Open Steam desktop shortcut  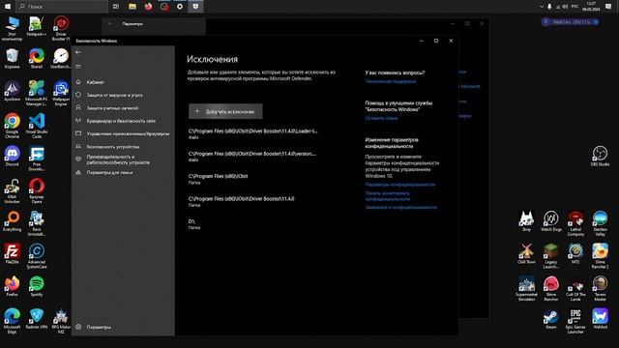550,319
